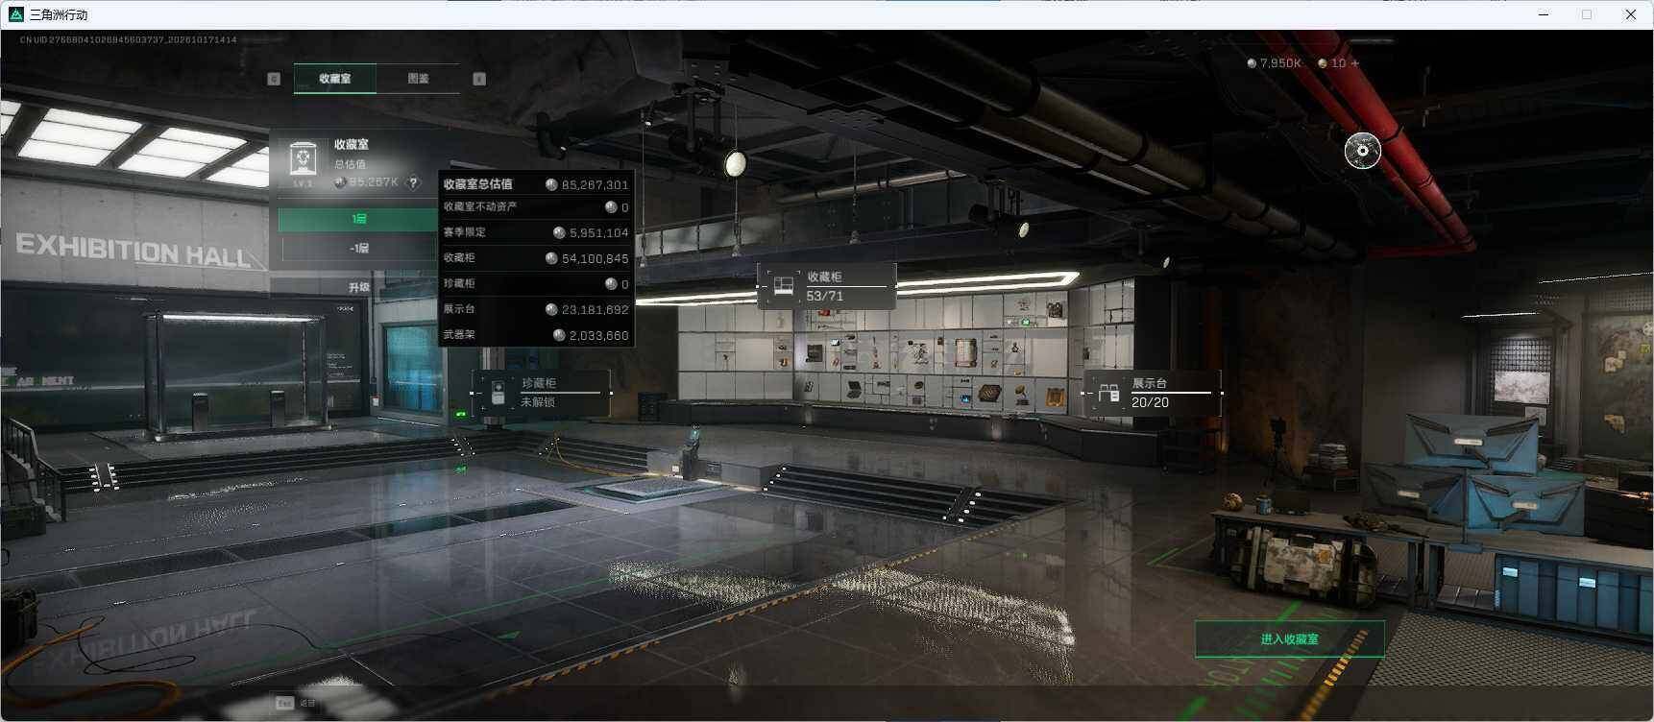Click the 收藏室总估值 85,267,301 row
Image resolution: width=1654 pixels, height=722 pixels.
tap(536, 184)
